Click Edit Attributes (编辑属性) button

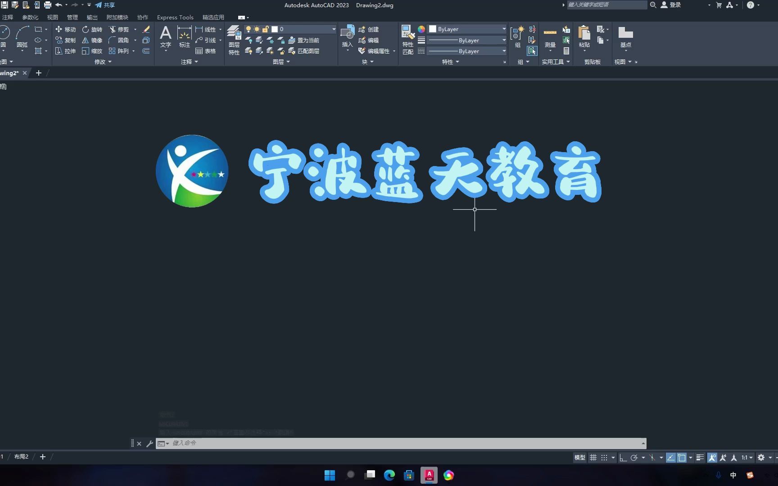coord(374,51)
